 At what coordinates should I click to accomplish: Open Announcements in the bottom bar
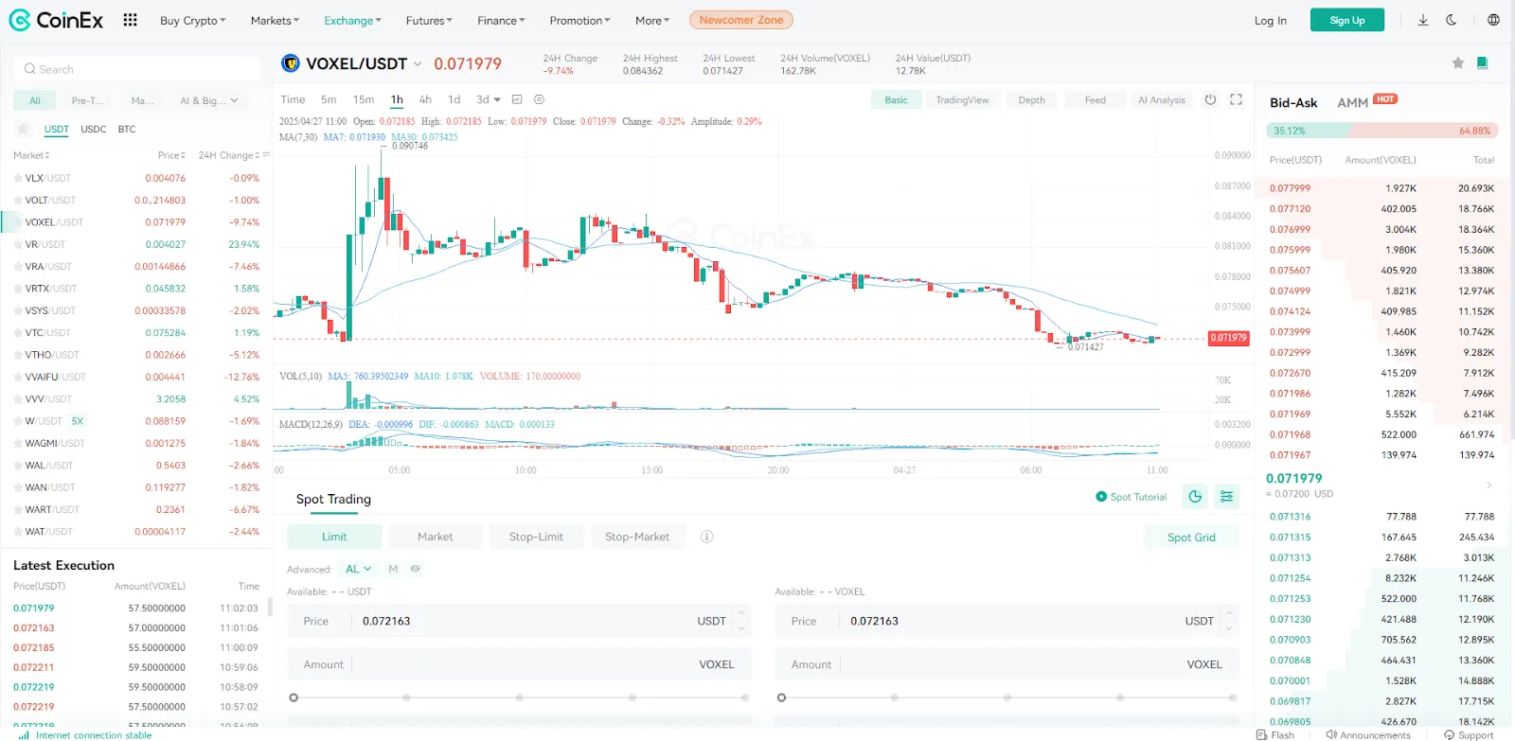tap(1368, 734)
